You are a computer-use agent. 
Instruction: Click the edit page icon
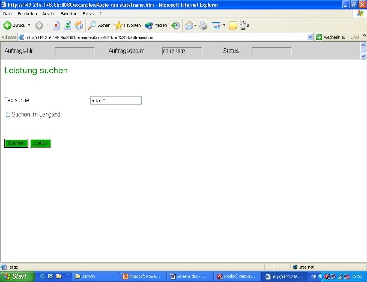216,25
